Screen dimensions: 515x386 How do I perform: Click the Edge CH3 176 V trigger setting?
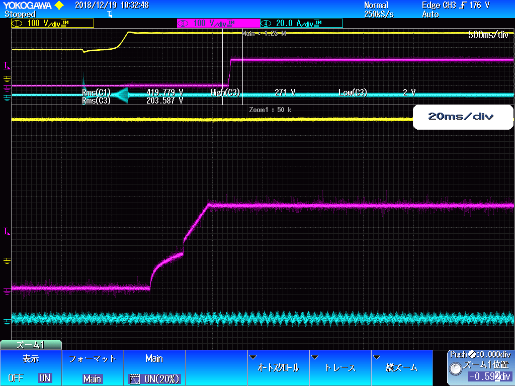coord(456,5)
